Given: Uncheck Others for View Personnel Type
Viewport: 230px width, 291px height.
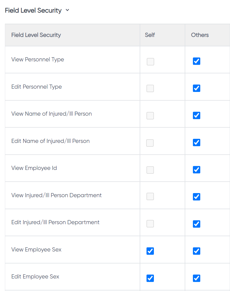Looking at the screenshot, I should pyautogui.click(x=196, y=61).
